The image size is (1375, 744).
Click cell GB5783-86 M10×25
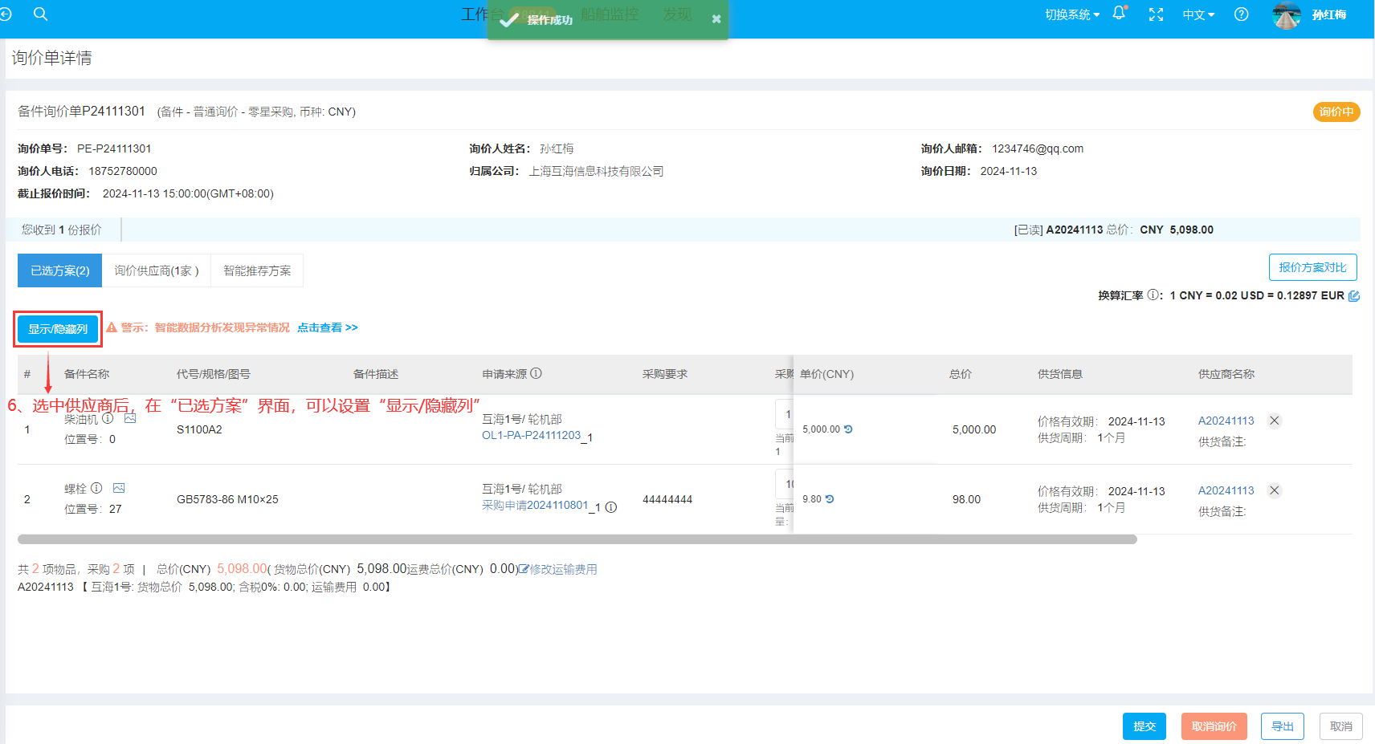[x=227, y=499]
